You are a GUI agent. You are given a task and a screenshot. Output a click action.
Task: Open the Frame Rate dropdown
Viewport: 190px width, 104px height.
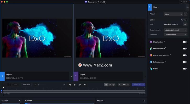tap(176, 35)
